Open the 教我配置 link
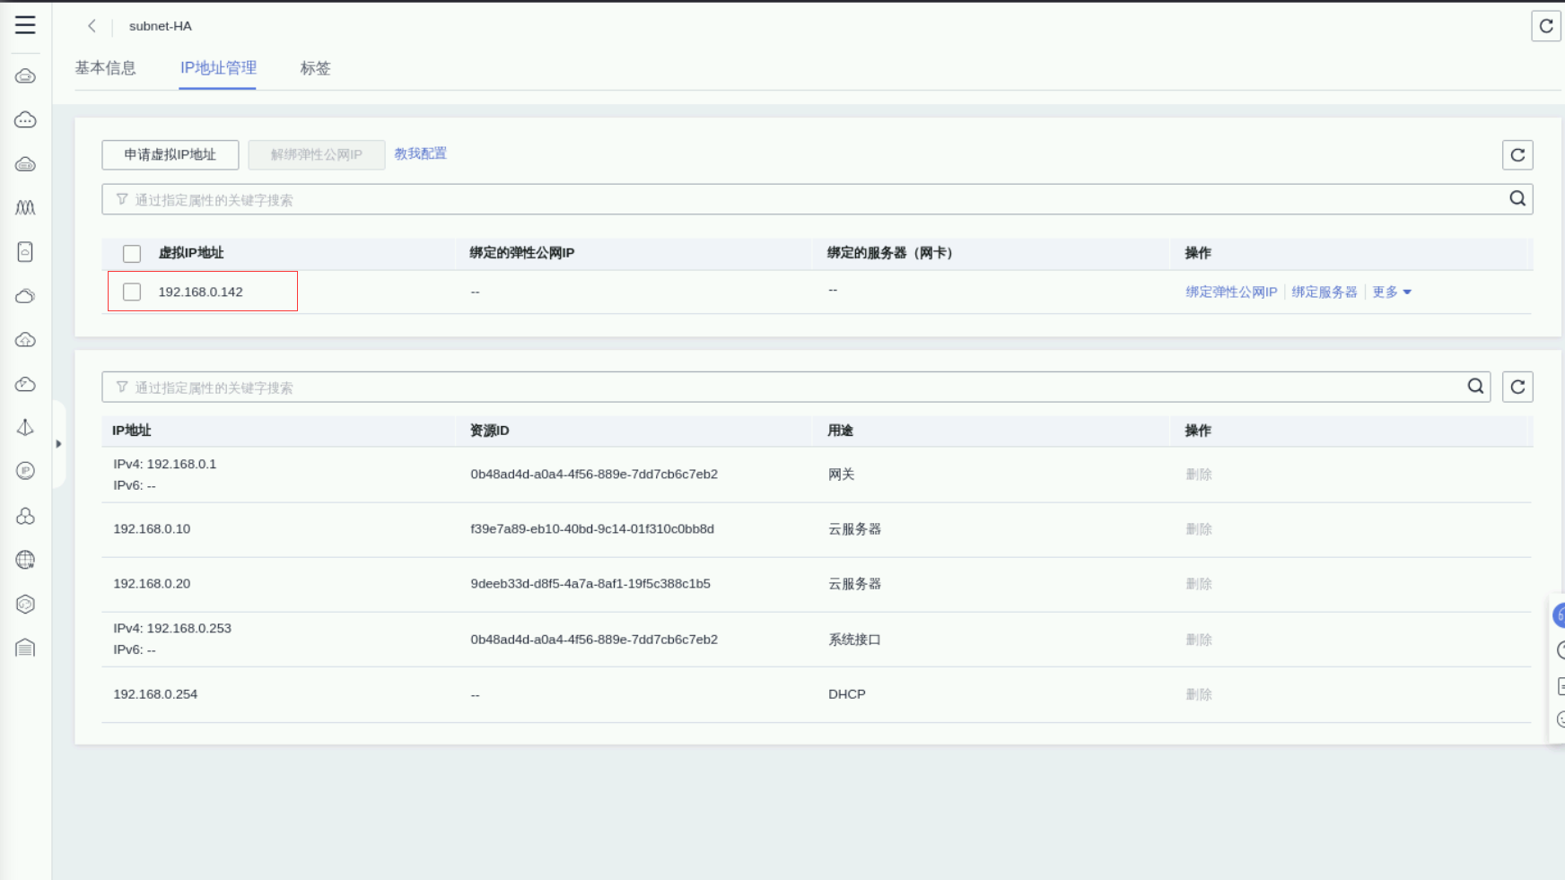Image resolution: width=1565 pixels, height=880 pixels. click(x=421, y=153)
